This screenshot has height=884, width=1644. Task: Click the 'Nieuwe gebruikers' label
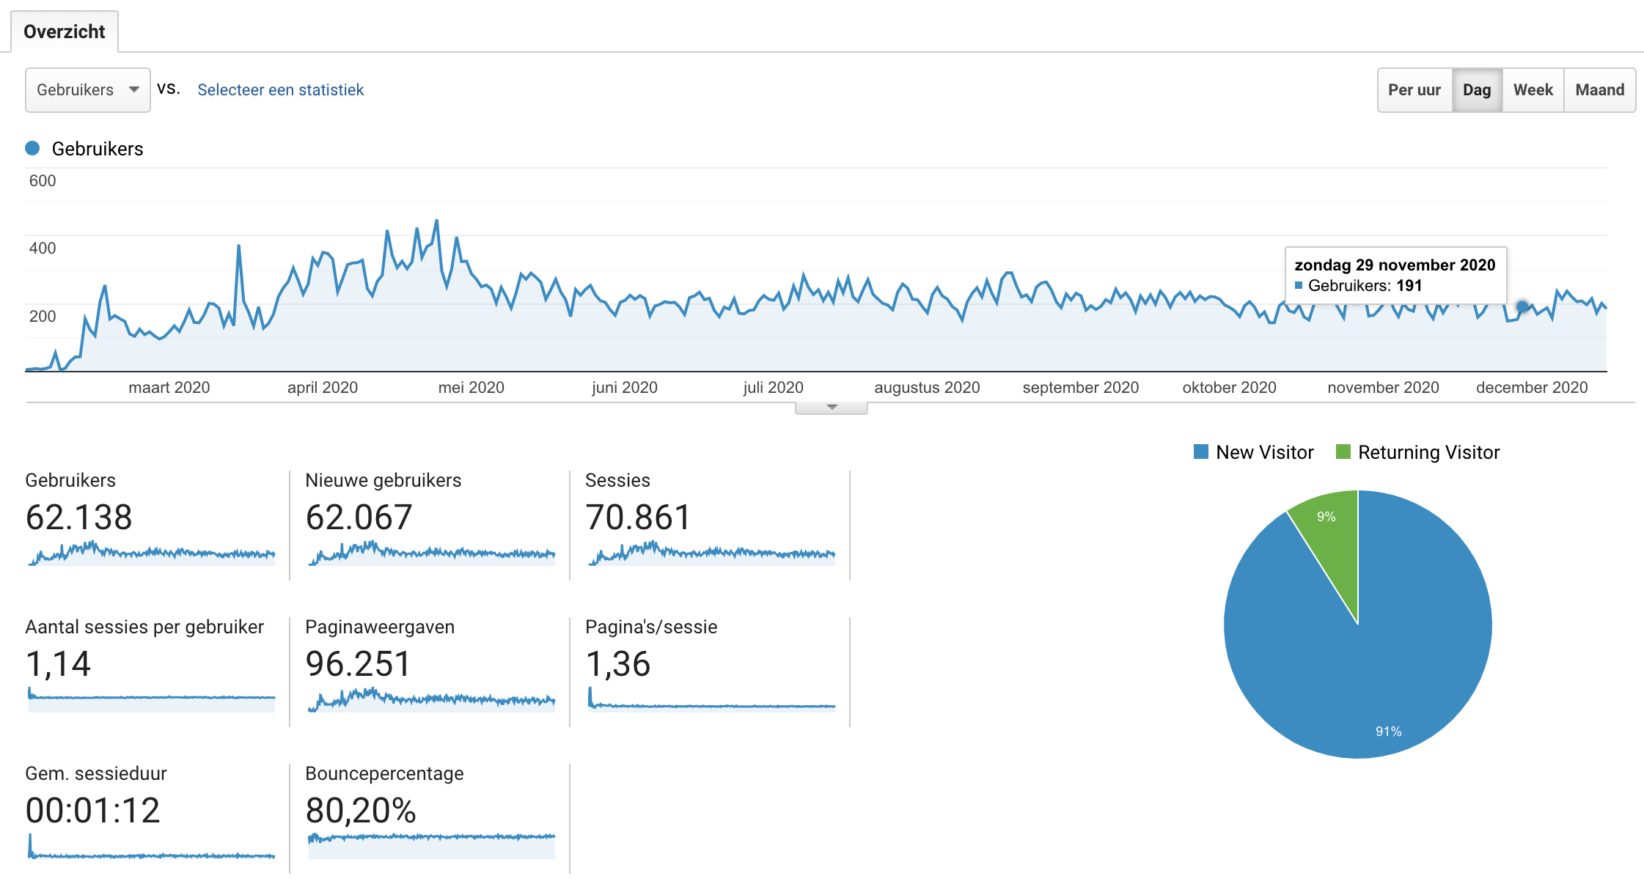384,480
